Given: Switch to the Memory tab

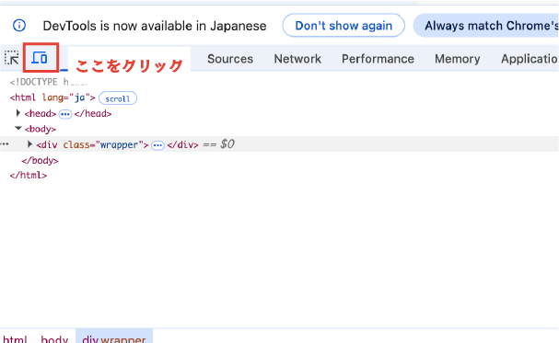Looking at the screenshot, I should (457, 59).
